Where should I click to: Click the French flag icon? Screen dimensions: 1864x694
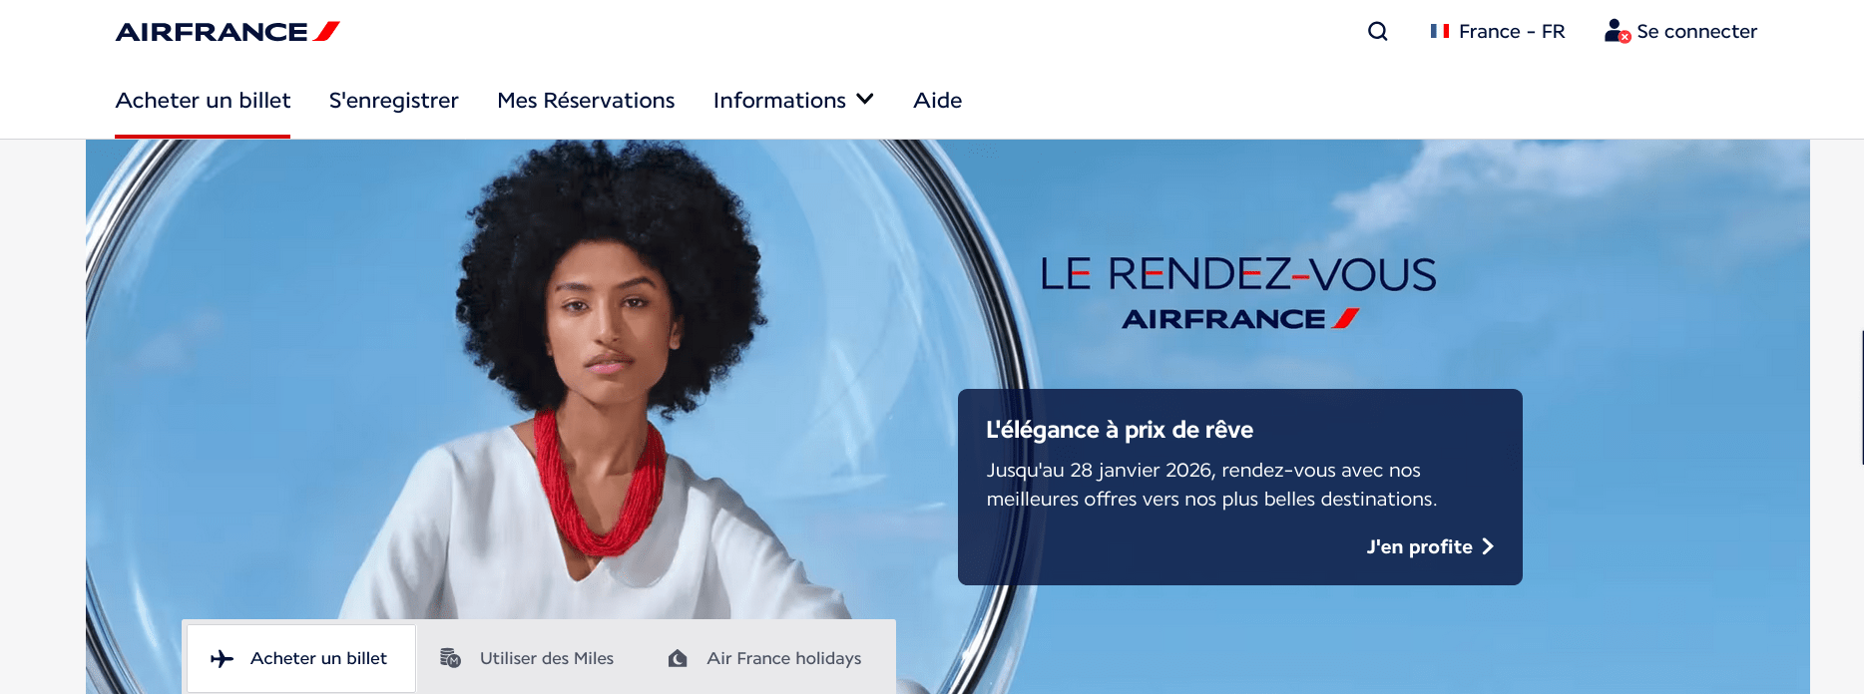(1439, 31)
